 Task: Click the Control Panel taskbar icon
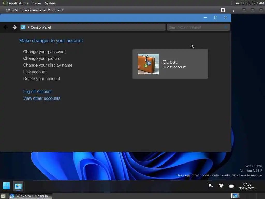click(x=18, y=186)
